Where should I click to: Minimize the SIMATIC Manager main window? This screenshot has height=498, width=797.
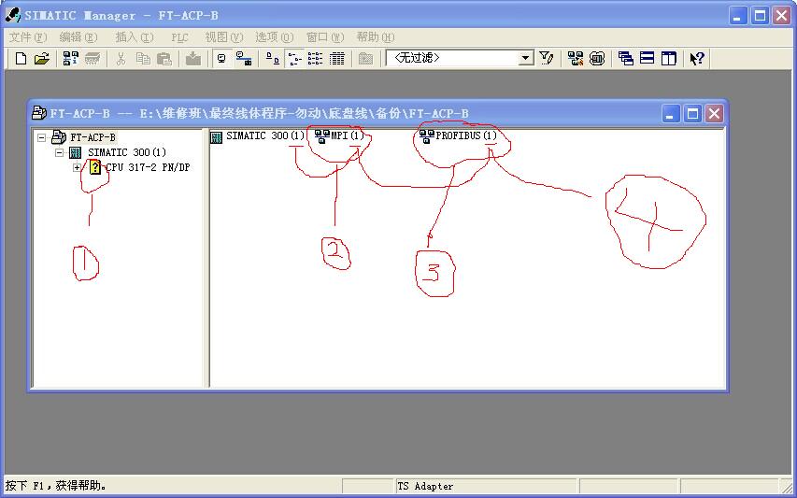[x=738, y=16]
